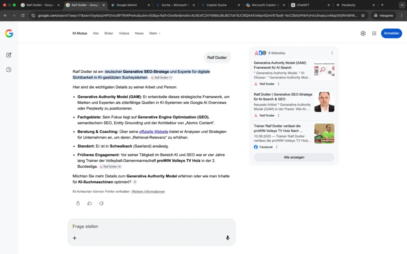407x254 pixels.
Task: Start a new chat via the compose icon
Action: 9,55
